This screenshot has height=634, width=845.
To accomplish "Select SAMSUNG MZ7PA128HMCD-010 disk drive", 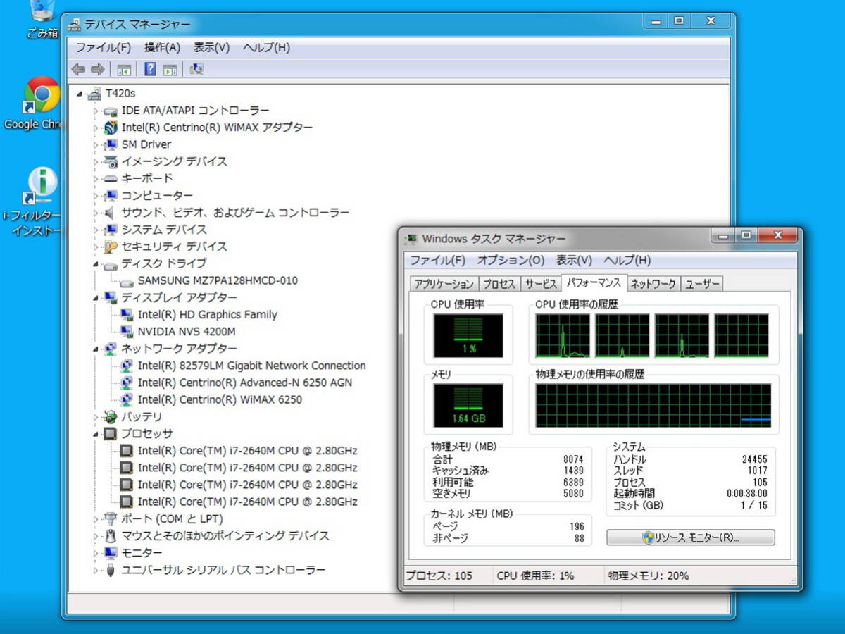I will pyautogui.click(x=217, y=280).
